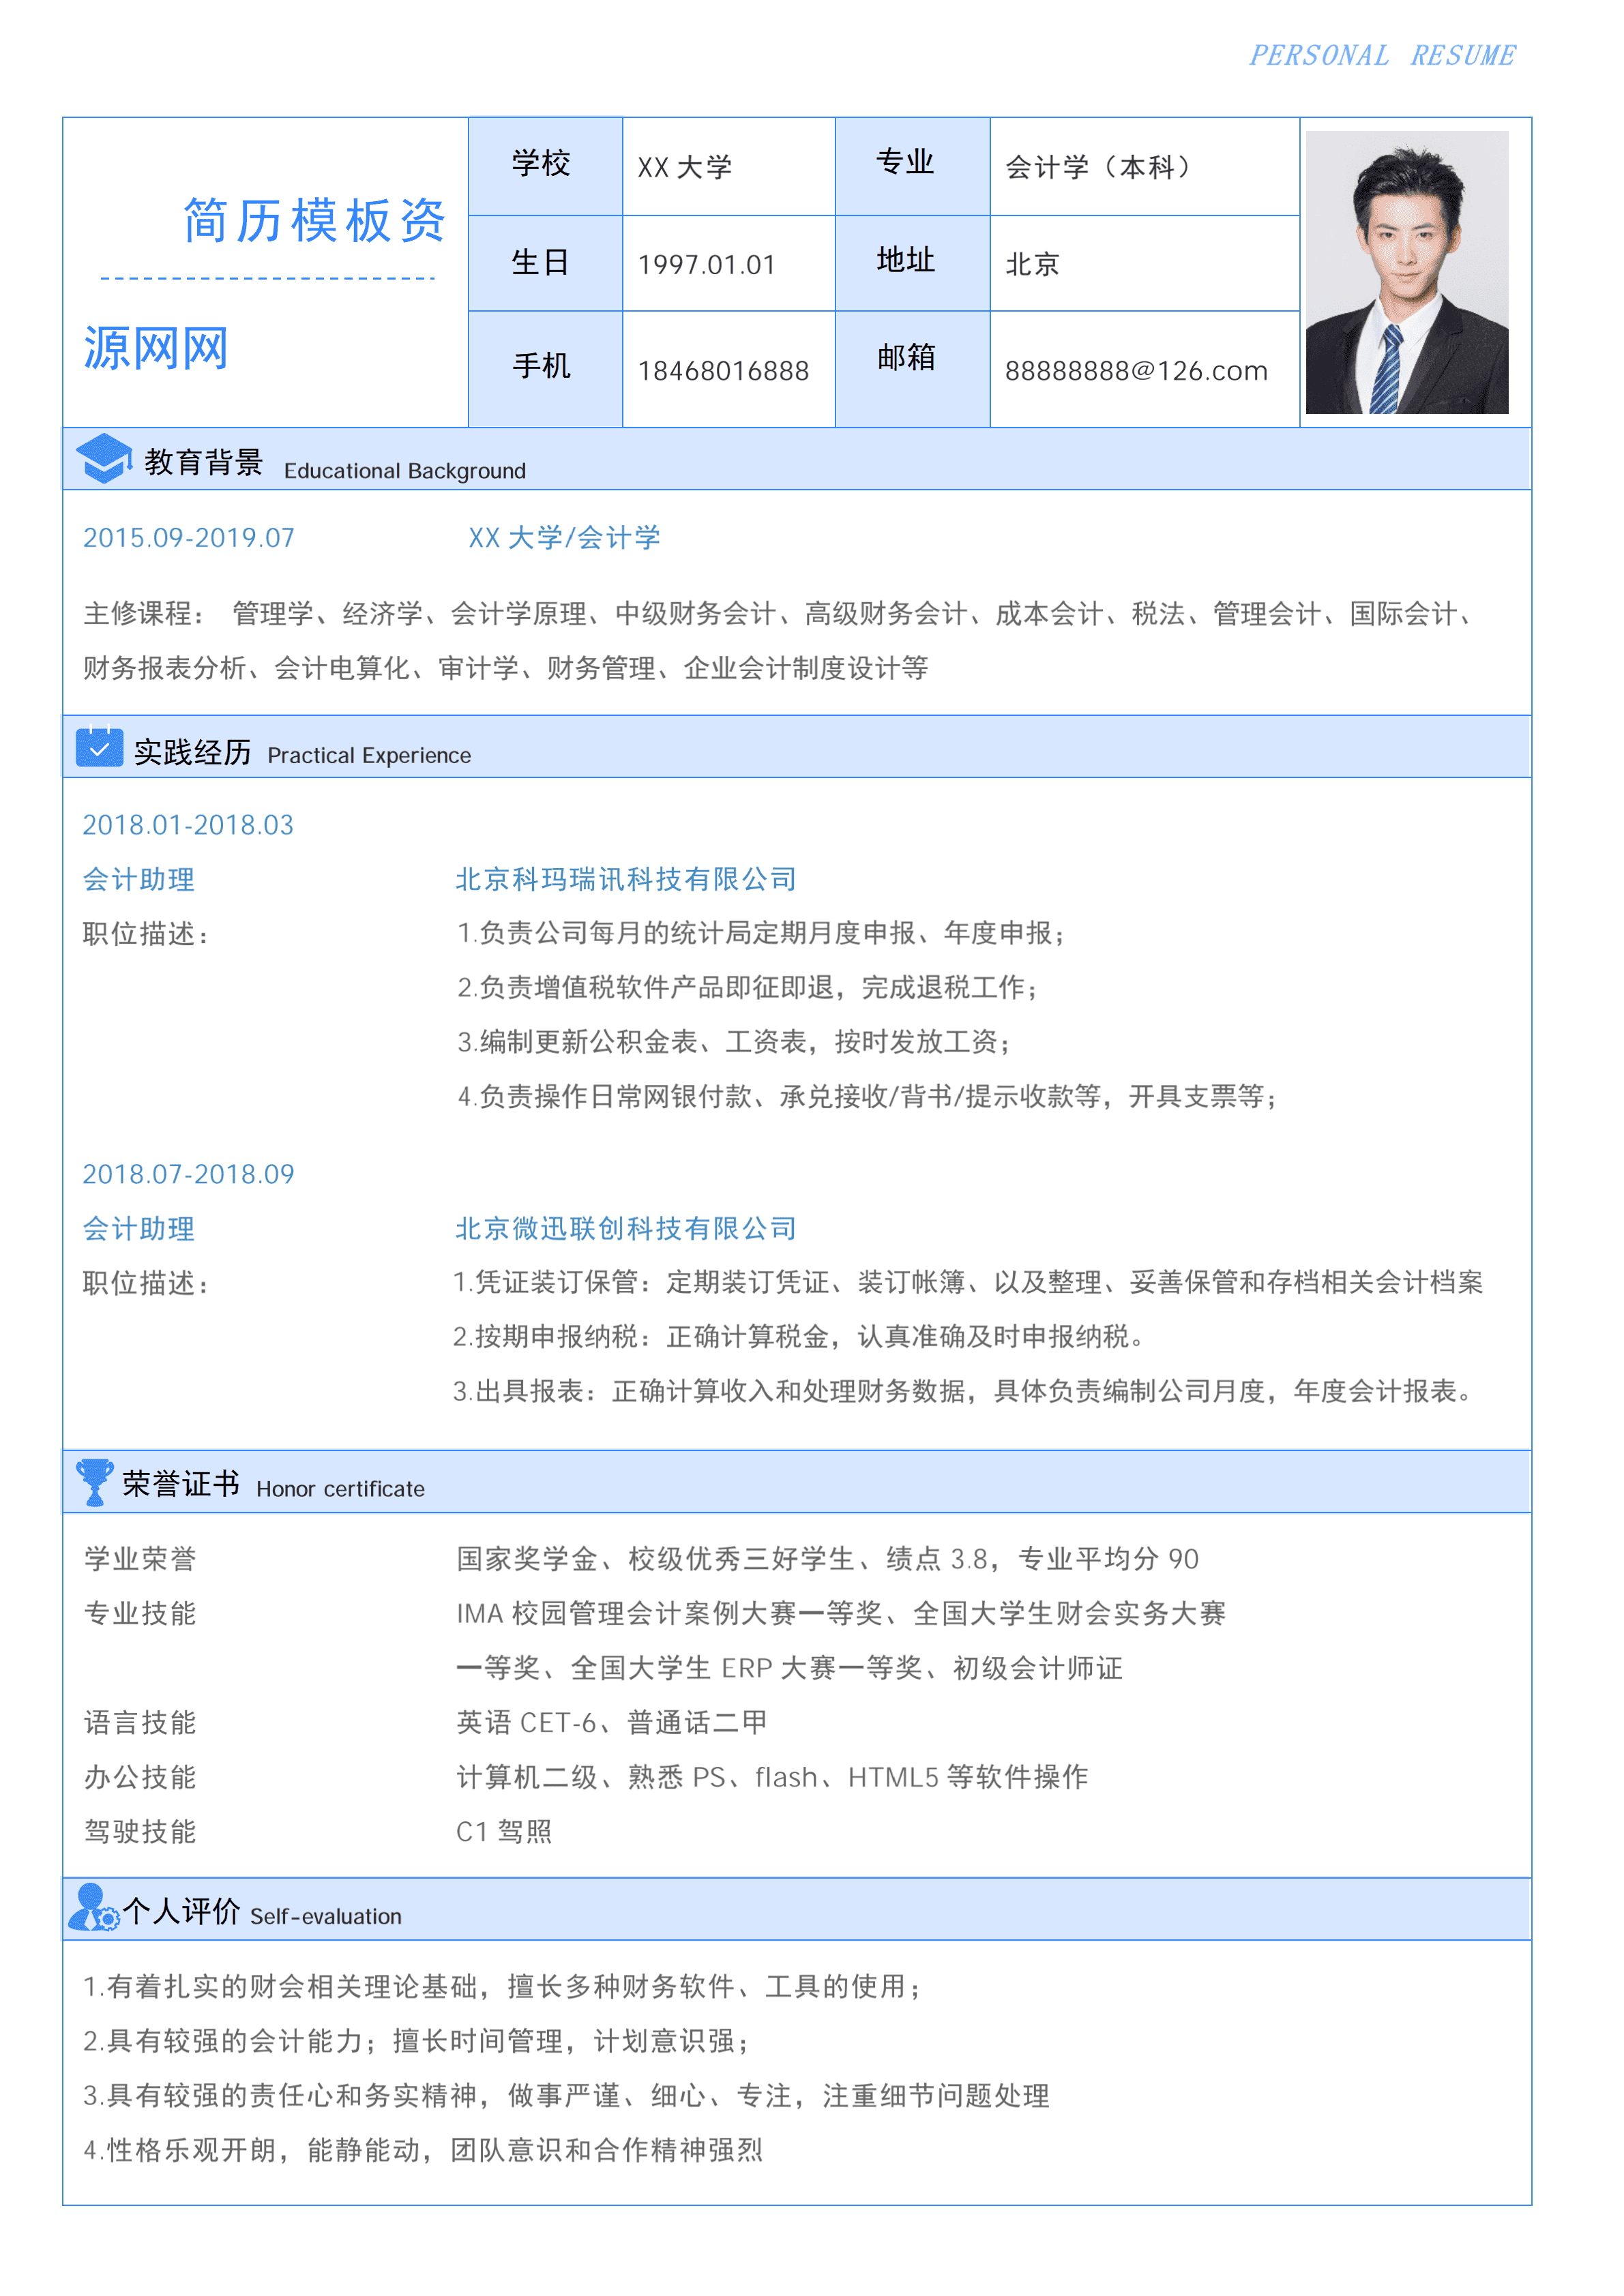
Task: Click duty line 2.负责增值税软件产品即征即退
Action: pyautogui.click(x=749, y=988)
